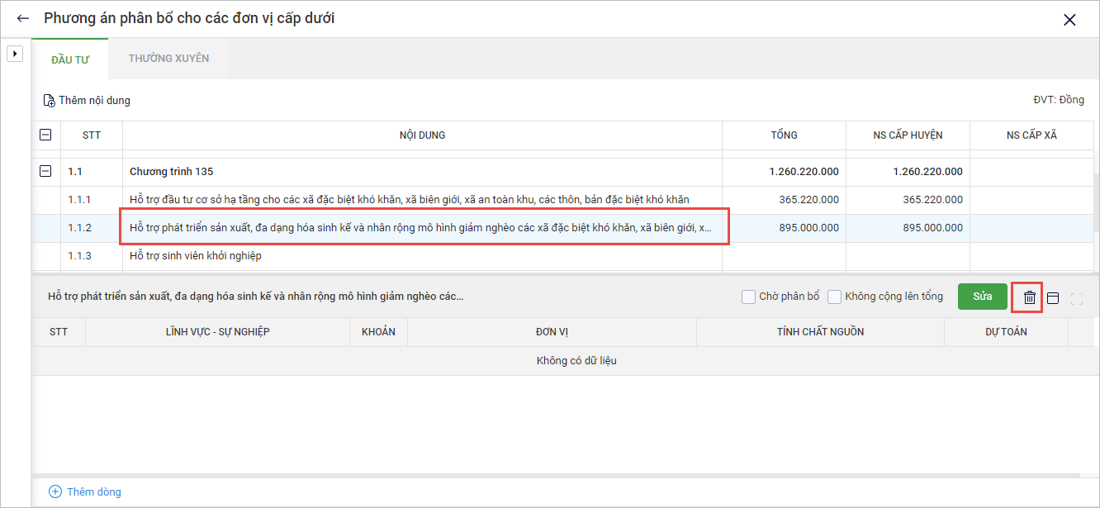Image resolution: width=1100 pixels, height=508 pixels.
Task: Click the trash delete icon
Action: click(1029, 297)
